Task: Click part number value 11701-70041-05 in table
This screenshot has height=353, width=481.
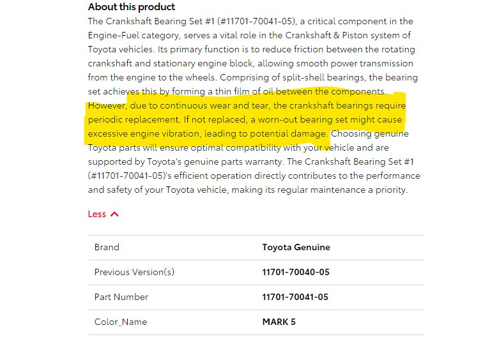Action: click(x=295, y=297)
